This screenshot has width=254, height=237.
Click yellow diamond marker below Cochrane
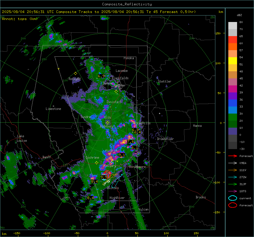pos(97,163)
